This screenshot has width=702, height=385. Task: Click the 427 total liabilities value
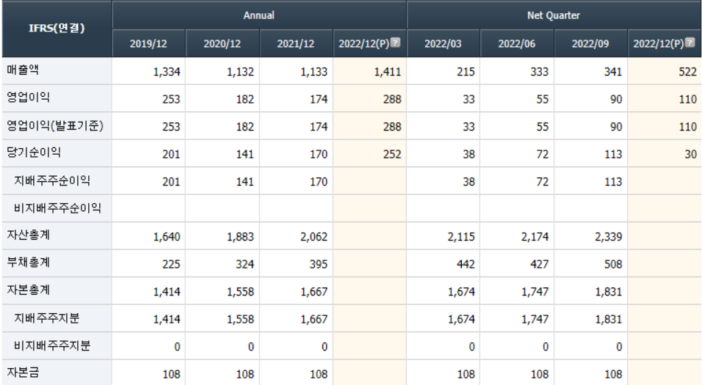coord(540,264)
